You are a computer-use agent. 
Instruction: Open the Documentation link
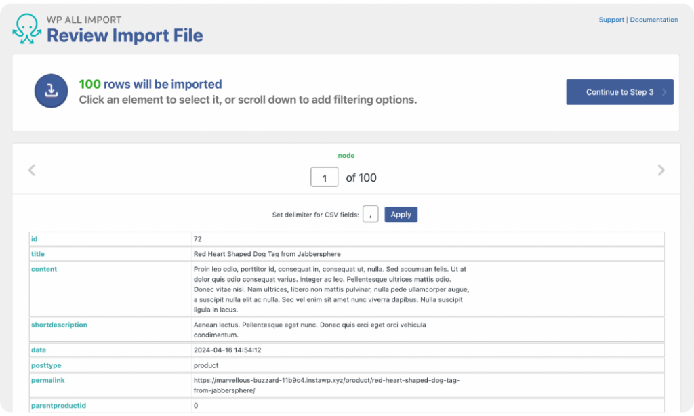click(654, 20)
